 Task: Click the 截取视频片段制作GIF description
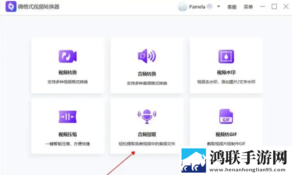pyautogui.click(x=226, y=144)
